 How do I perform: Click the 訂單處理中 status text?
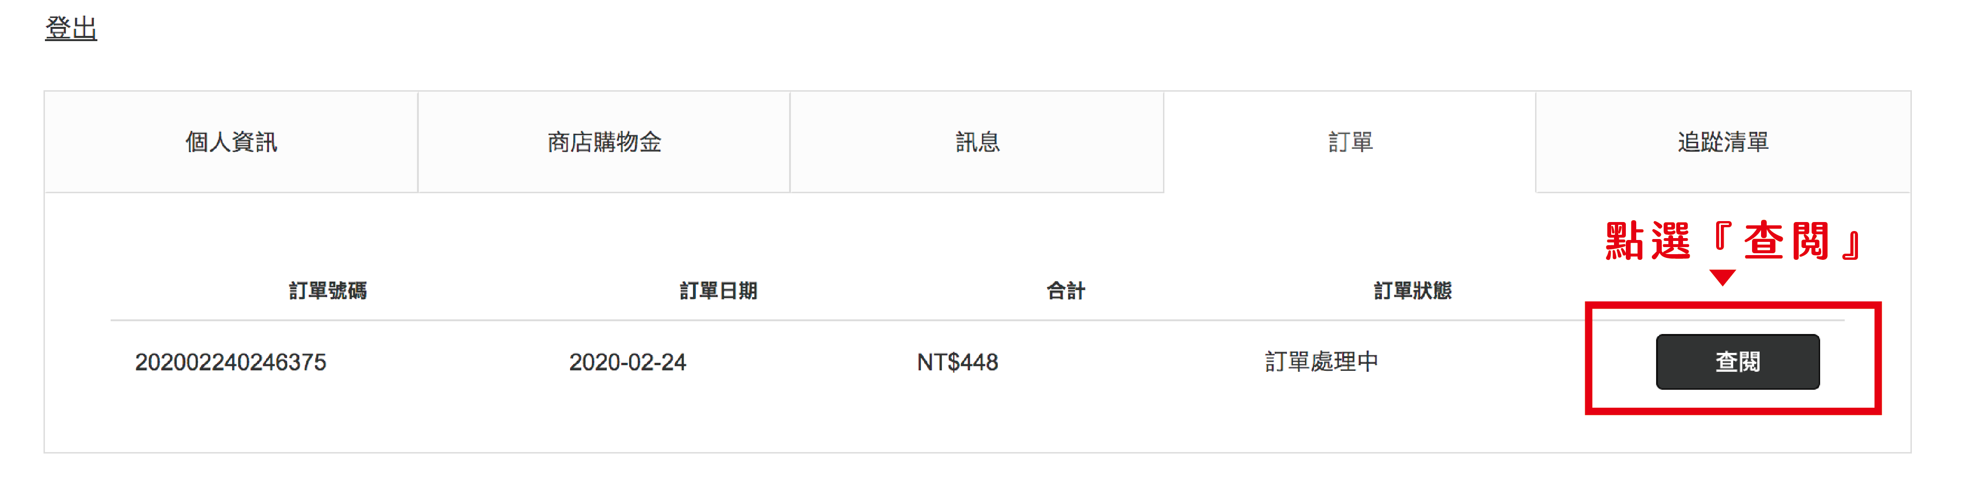[x=1321, y=362]
